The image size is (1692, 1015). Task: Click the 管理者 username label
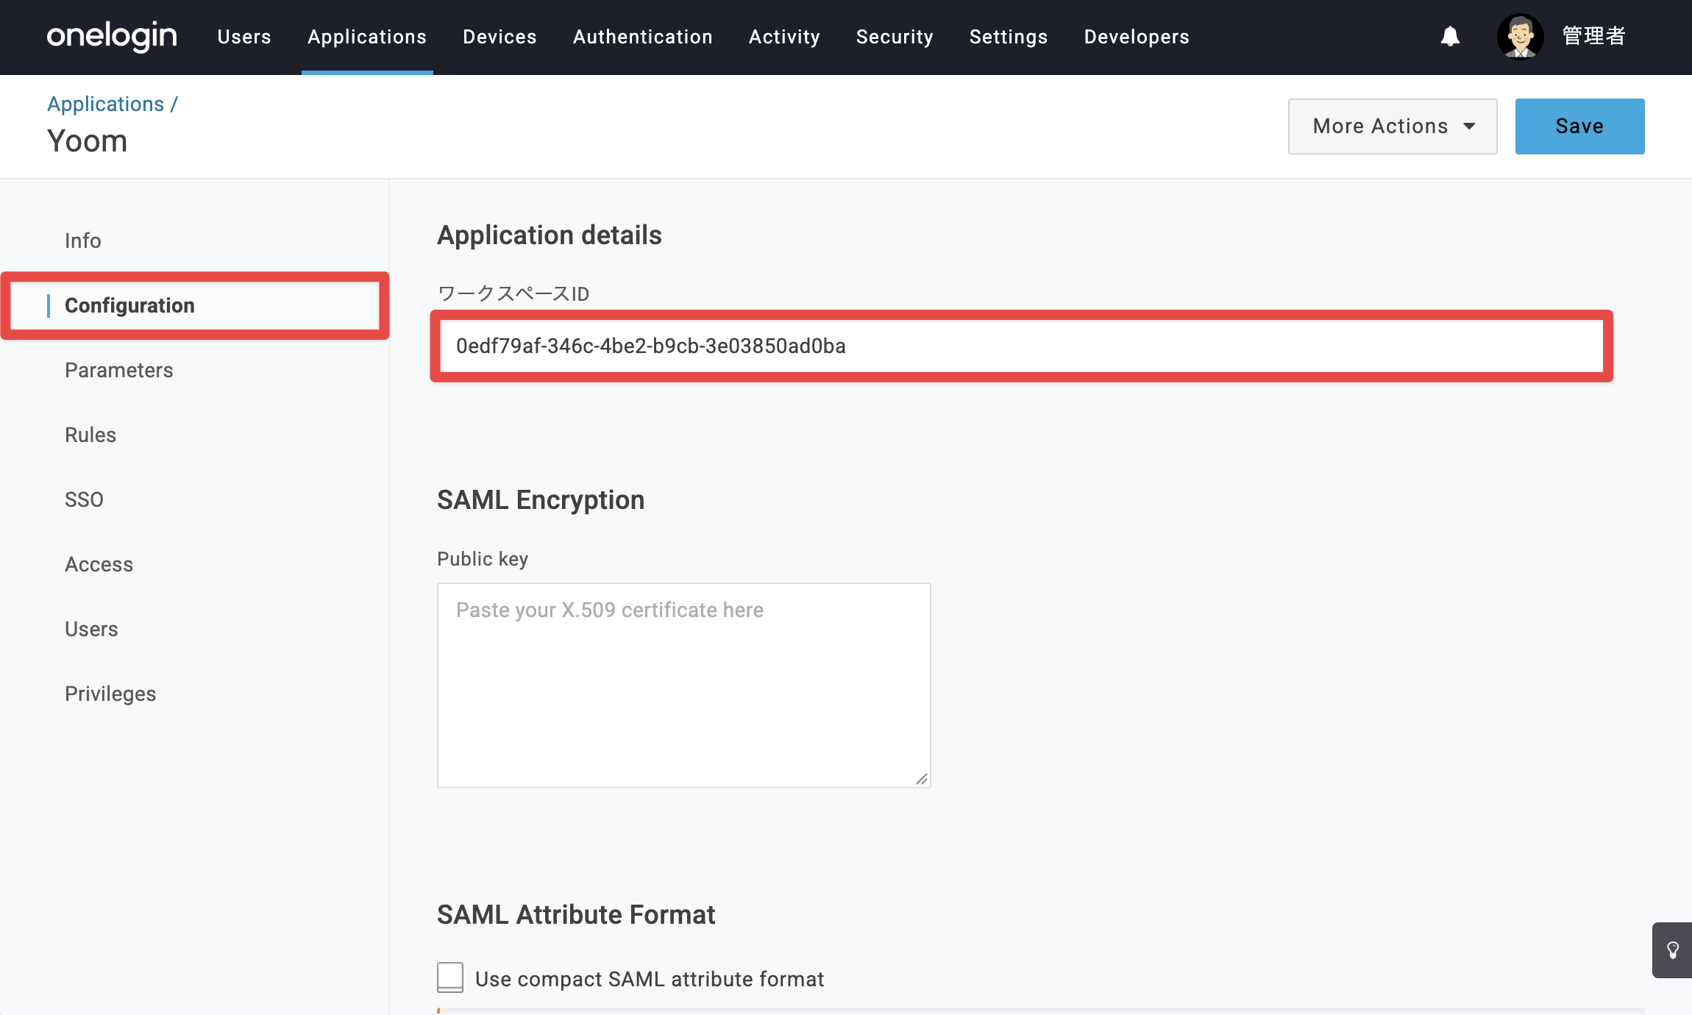[1593, 36]
